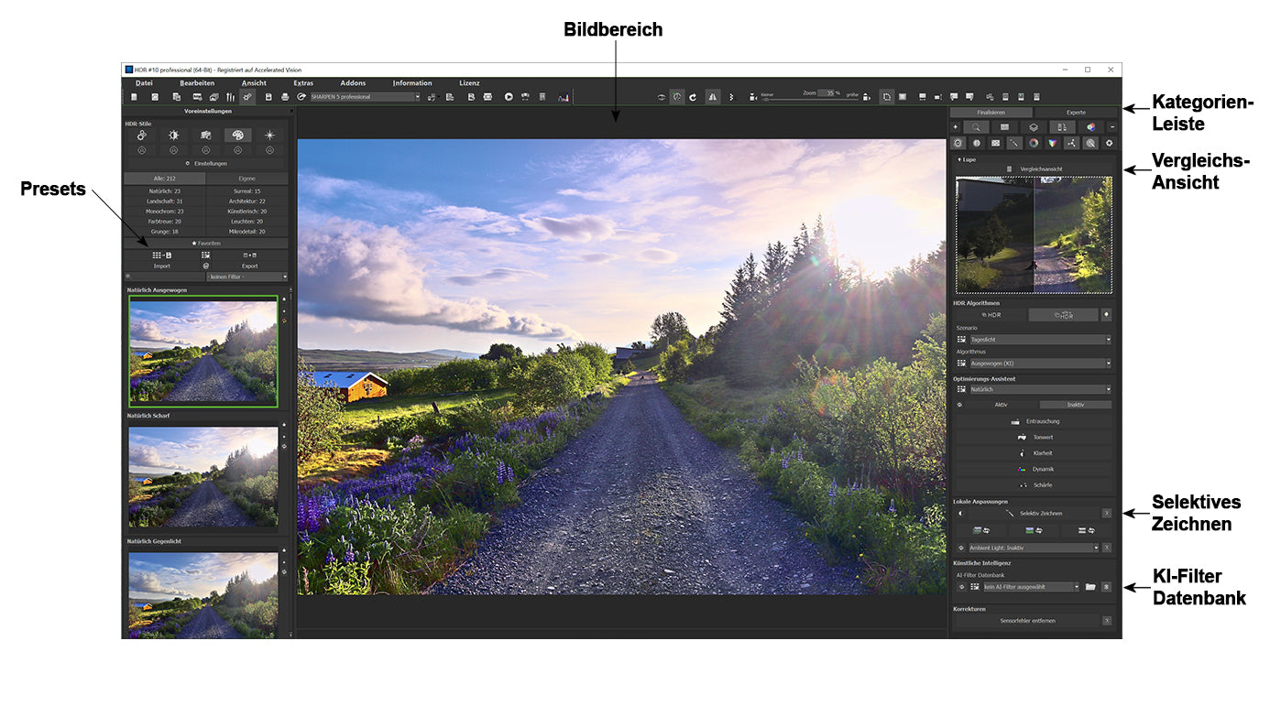This screenshot has width=1270, height=717.
Task: Click the RGB color circles category icon
Action: (1090, 127)
